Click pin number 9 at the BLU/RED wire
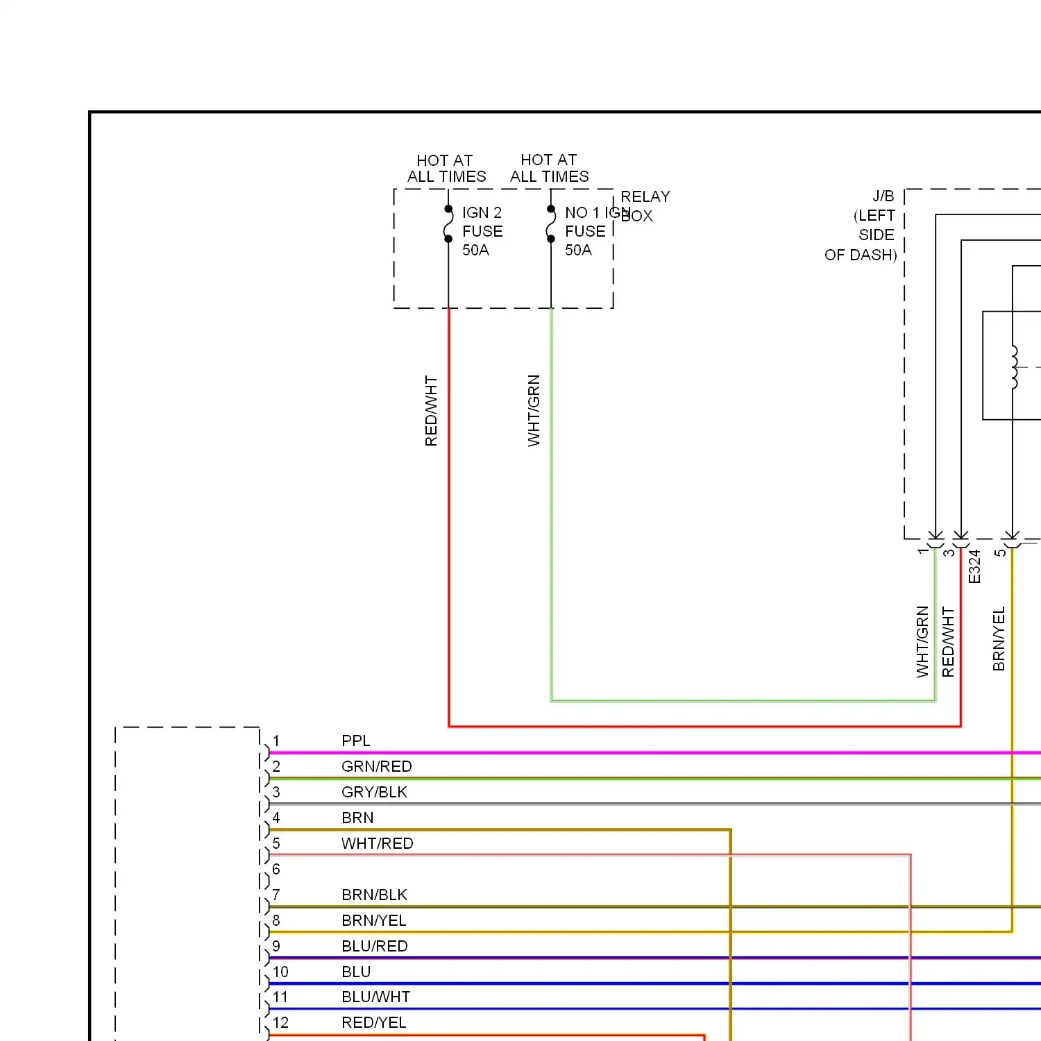Image resolution: width=1041 pixels, height=1041 pixels. pos(276,946)
